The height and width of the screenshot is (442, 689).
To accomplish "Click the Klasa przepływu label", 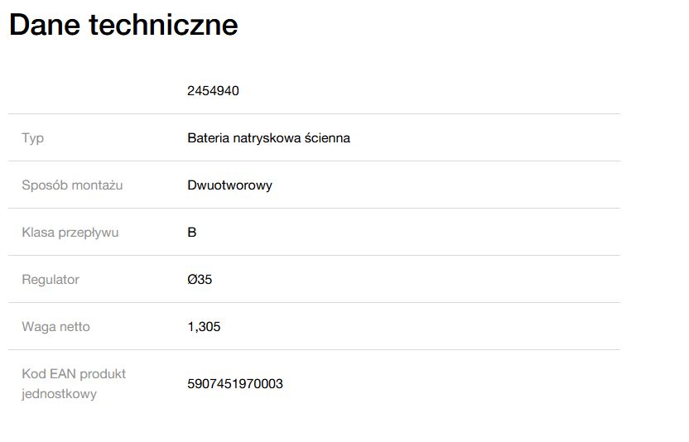I will tap(70, 233).
